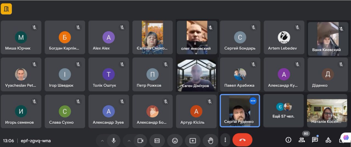Show the participants list with 80 badge

point(302,140)
